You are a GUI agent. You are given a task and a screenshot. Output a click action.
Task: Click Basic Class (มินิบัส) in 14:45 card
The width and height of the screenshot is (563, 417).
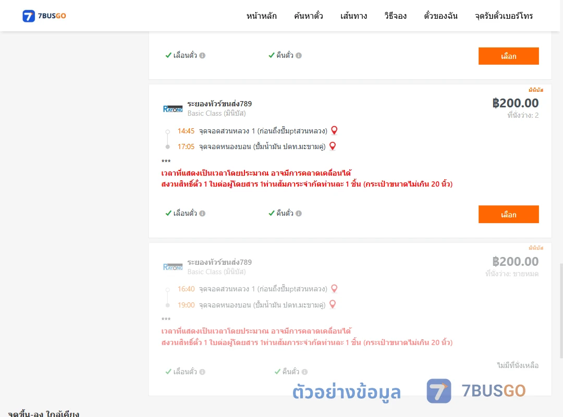pyautogui.click(x=216, y=114)
